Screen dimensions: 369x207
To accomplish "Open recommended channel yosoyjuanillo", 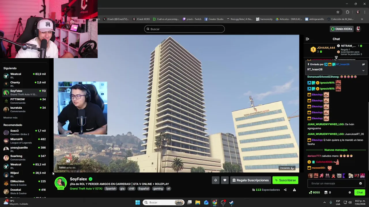I will (25, 149).
